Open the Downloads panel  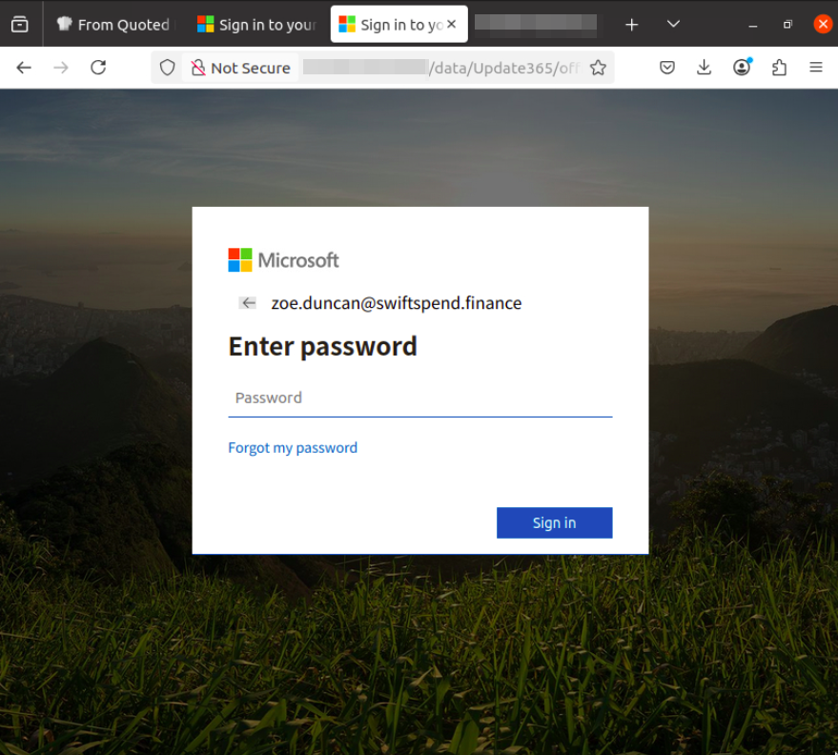(705, 68)
